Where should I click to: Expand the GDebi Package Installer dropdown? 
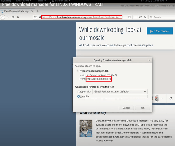120,92
